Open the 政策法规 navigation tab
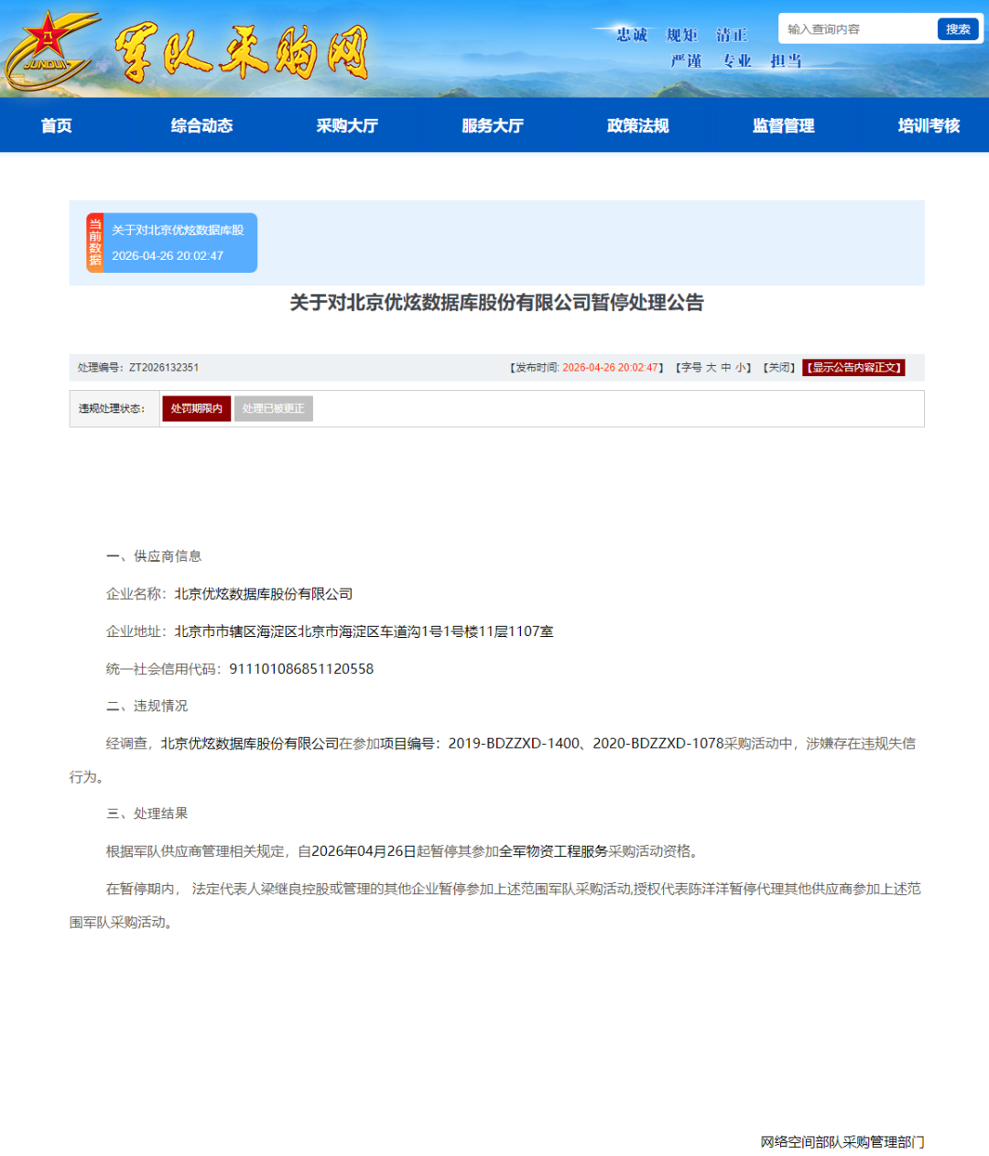Image resolution: width=989 pixels, height=1156 pixels. 638,125
